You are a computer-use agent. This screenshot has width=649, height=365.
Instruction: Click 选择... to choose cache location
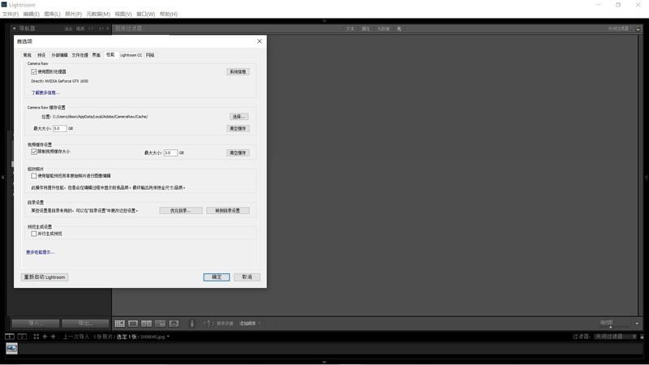click(x=239, y=116)
